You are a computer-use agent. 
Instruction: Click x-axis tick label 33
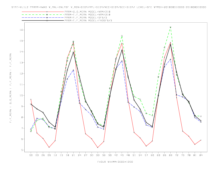(x=98, y=155)
